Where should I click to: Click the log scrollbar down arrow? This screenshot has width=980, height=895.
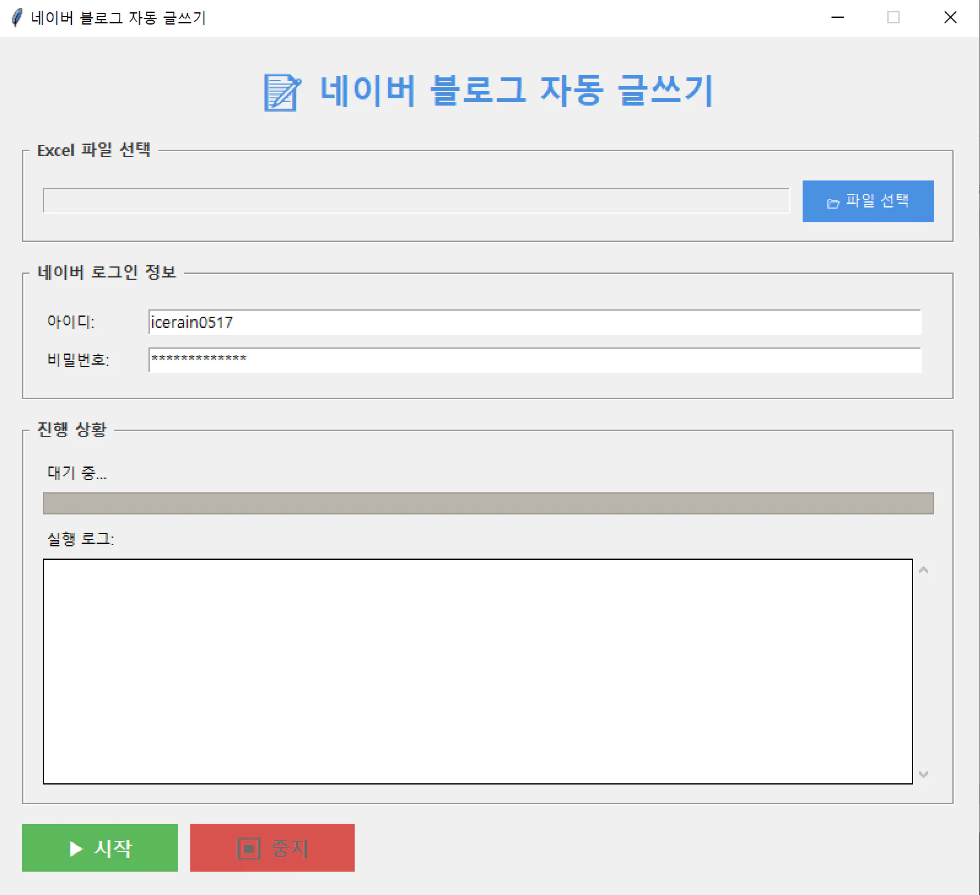[924, 774]
